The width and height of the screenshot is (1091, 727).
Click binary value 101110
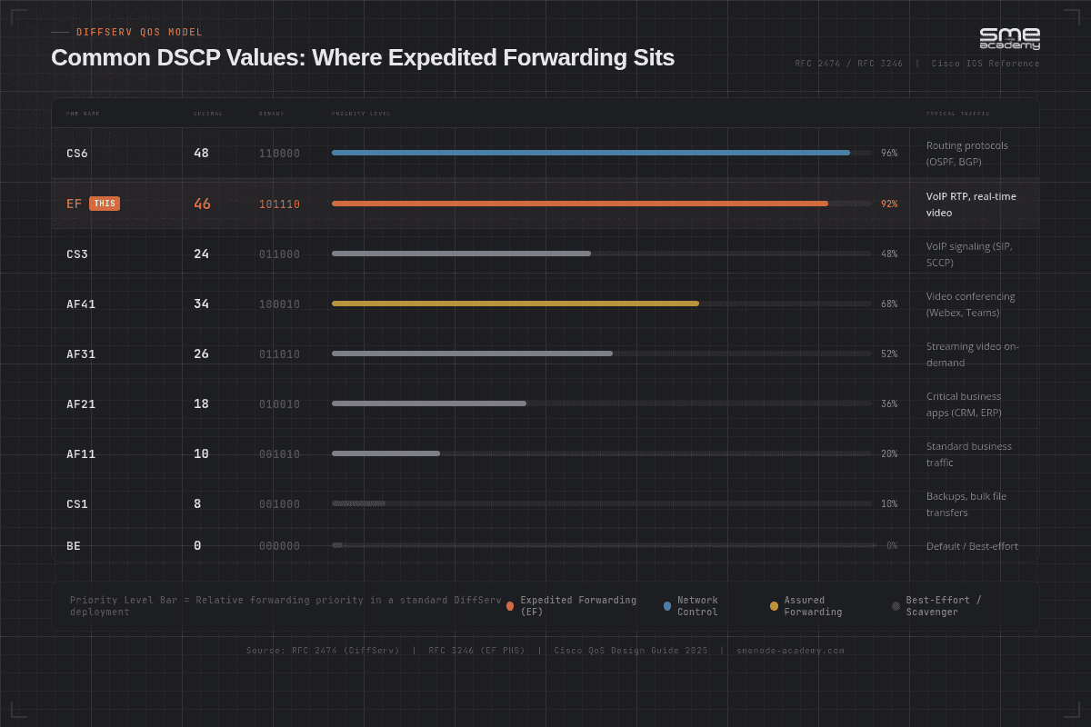[279, 204]
